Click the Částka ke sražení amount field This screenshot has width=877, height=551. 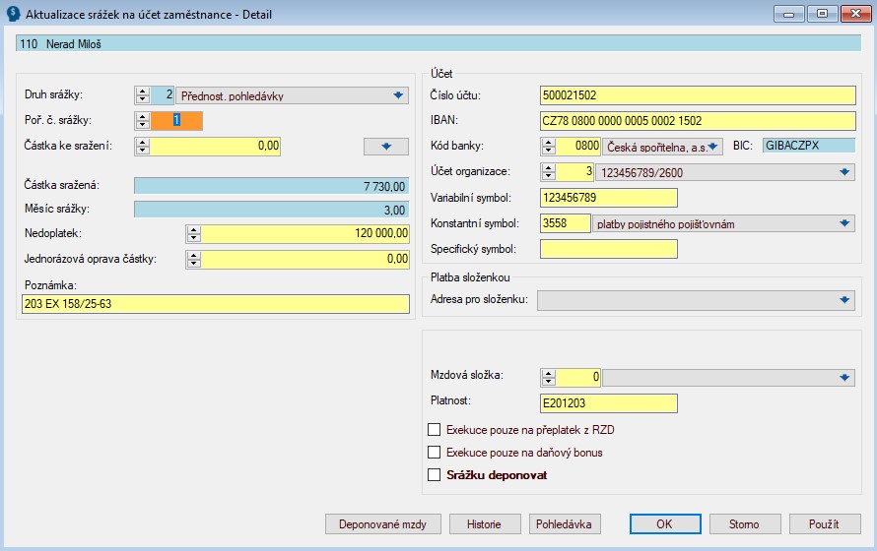(216, 147)
